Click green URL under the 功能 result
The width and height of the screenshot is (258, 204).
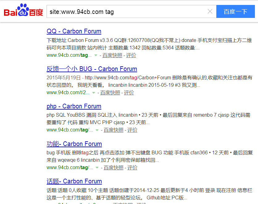click(x=70, y=167)
